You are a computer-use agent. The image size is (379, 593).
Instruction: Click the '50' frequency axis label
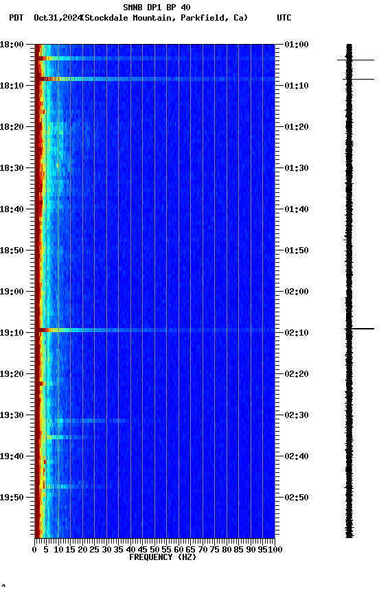point(154,550)
